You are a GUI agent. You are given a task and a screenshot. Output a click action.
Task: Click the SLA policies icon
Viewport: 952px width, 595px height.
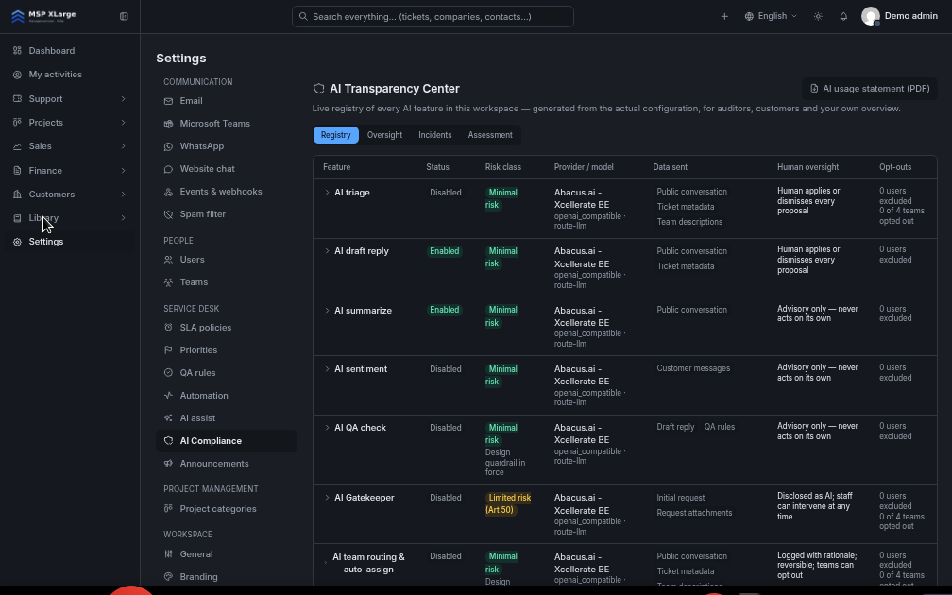[x=168, y=327]
